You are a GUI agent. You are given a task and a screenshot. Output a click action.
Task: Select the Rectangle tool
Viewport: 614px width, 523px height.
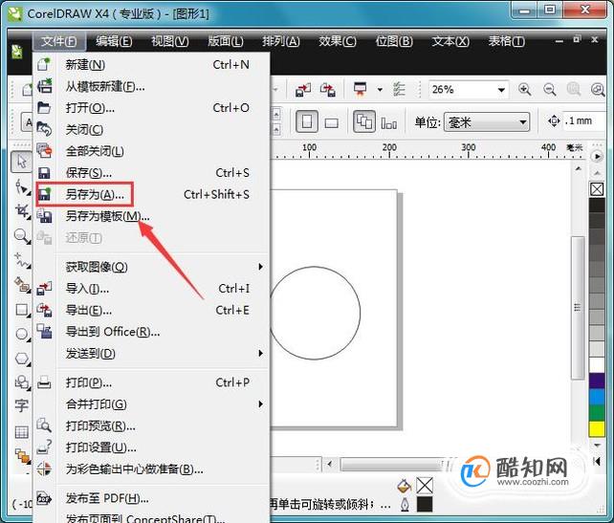[x=22, y=310]
